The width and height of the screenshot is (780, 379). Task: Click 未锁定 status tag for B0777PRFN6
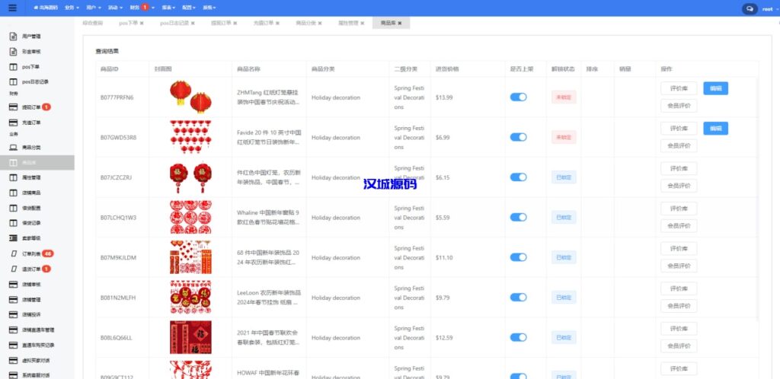click(564, 97)
